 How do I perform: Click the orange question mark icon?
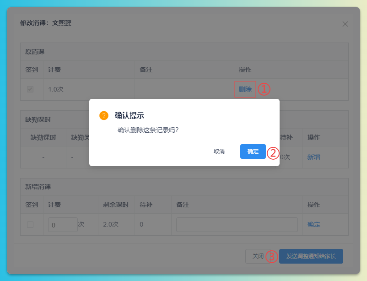click(104, 115)
